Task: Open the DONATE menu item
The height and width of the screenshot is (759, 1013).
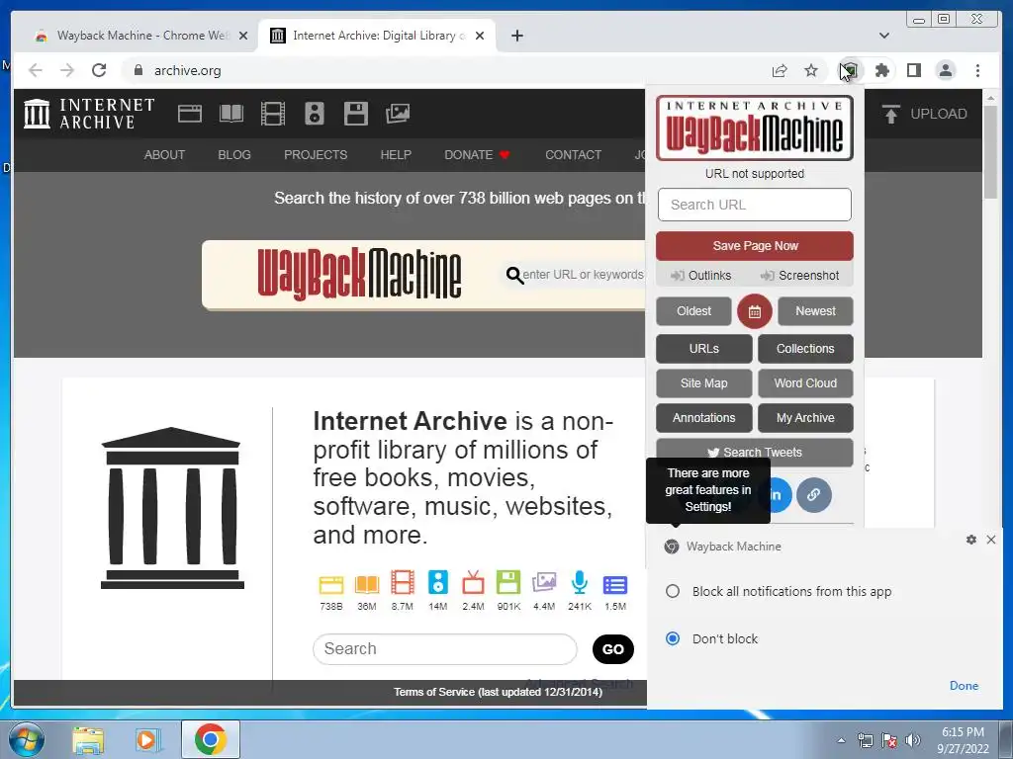Action: [x=477, y=155]
